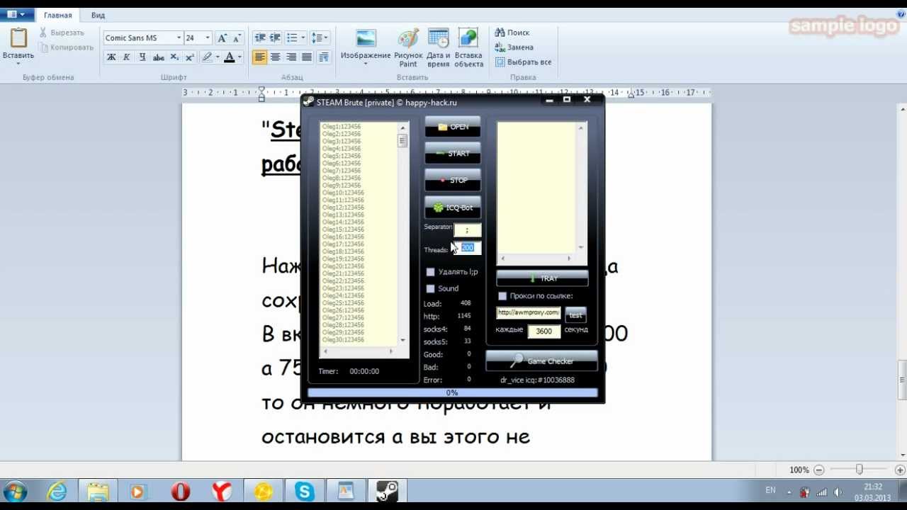
Task: Click the awmproxy URL input field
Action: (529, 312)
